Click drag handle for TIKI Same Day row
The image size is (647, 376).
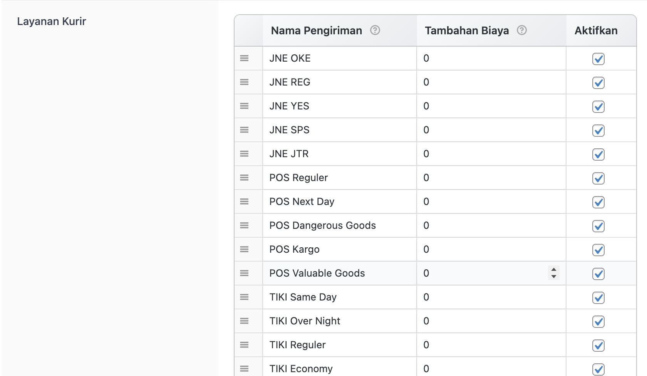(x=244, y=297)
